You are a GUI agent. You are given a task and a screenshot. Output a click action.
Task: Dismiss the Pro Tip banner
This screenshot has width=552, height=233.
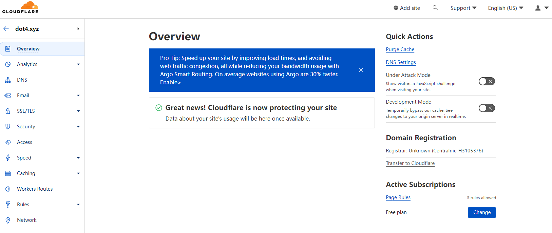point(361,70)
